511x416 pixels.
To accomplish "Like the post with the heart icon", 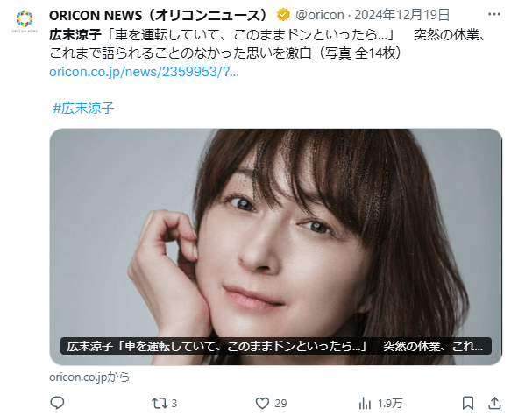I will click(262, 404).
